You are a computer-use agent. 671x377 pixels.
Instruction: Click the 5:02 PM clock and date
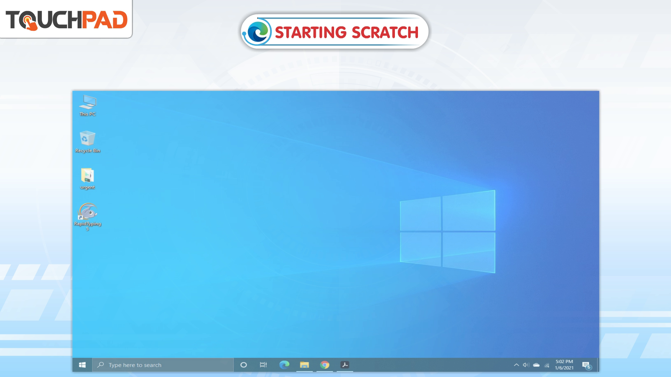(564, 365)
